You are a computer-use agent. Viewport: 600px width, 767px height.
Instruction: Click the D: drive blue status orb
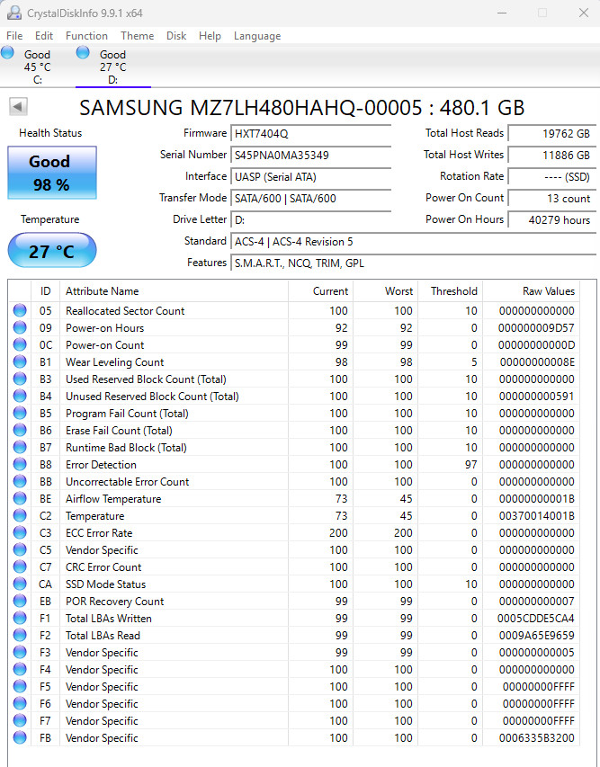point(83,52)
